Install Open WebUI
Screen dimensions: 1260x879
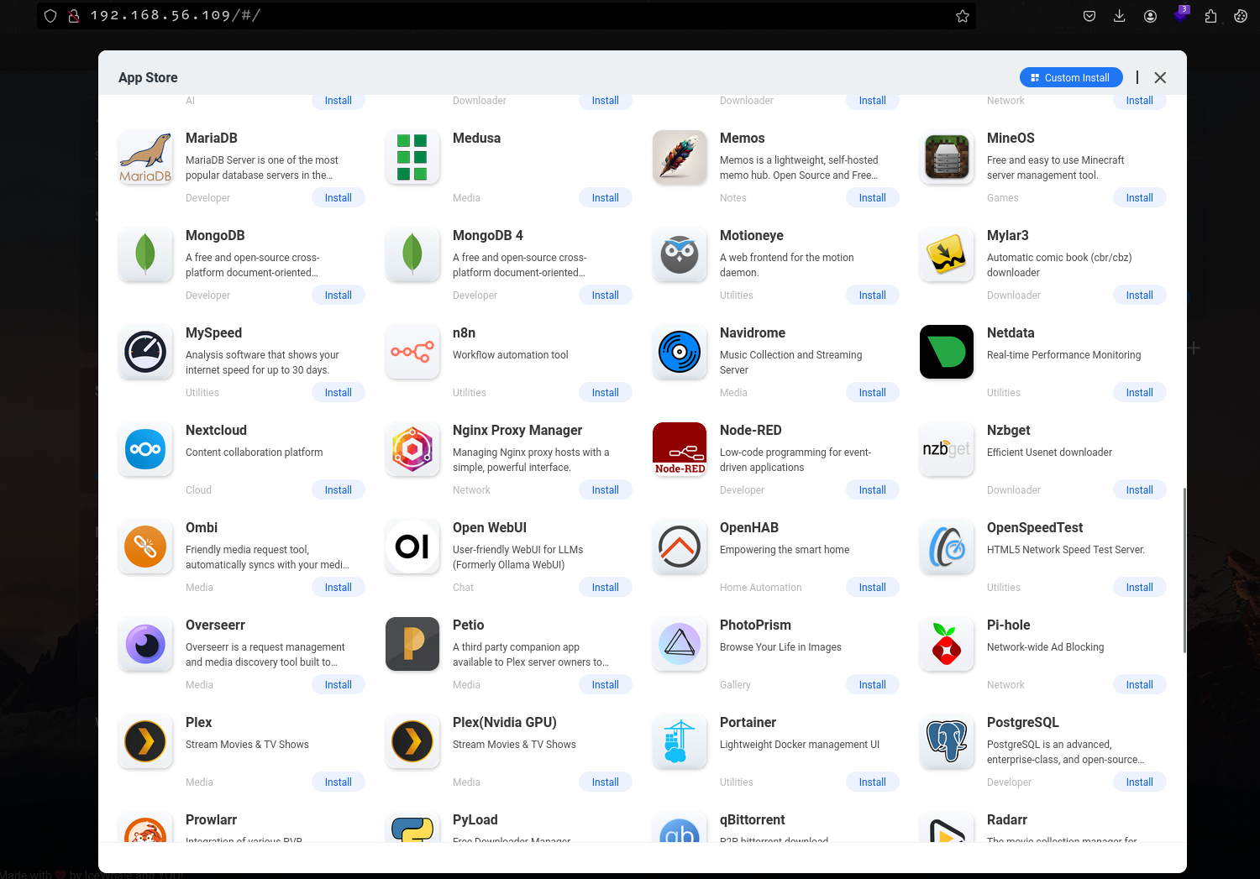(x=606, y=587)
